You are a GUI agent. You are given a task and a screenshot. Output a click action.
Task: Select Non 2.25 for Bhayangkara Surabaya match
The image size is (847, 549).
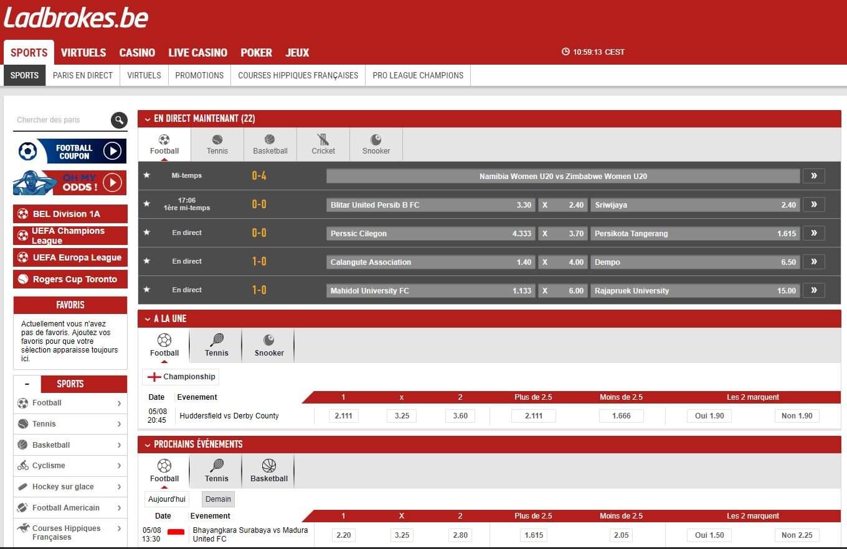(797, 535)
